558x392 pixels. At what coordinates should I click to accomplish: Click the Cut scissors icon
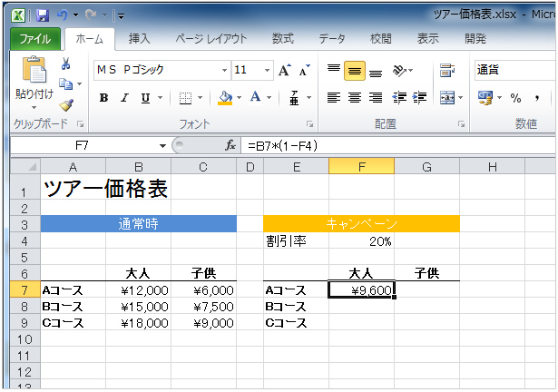point(65,64)
